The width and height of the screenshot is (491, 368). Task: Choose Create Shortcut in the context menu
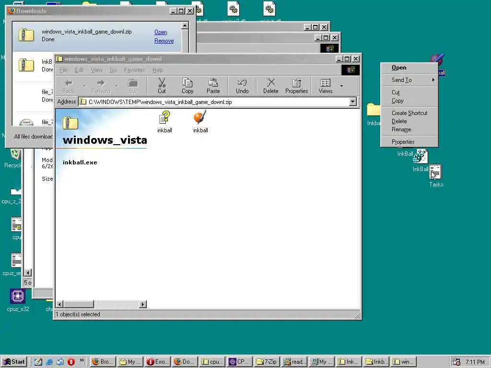click(x=409, y=113)
